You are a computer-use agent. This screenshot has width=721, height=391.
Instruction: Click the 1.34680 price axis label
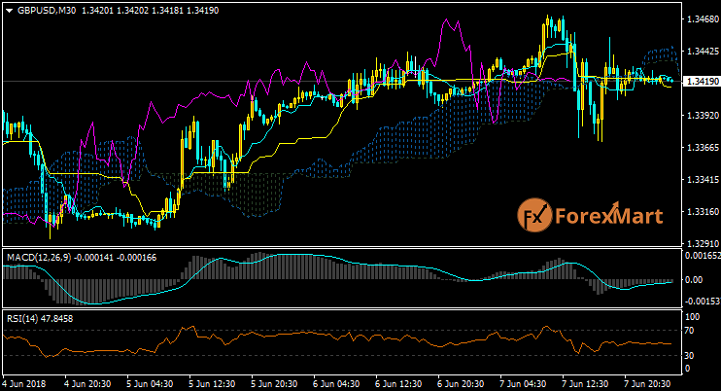click(x=700, y=18)
